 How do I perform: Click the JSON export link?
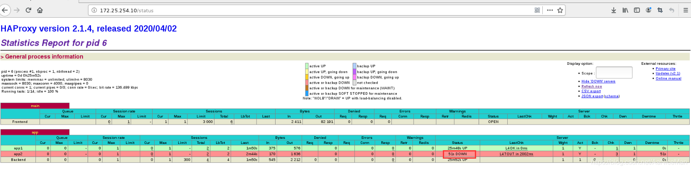(592, 96)
